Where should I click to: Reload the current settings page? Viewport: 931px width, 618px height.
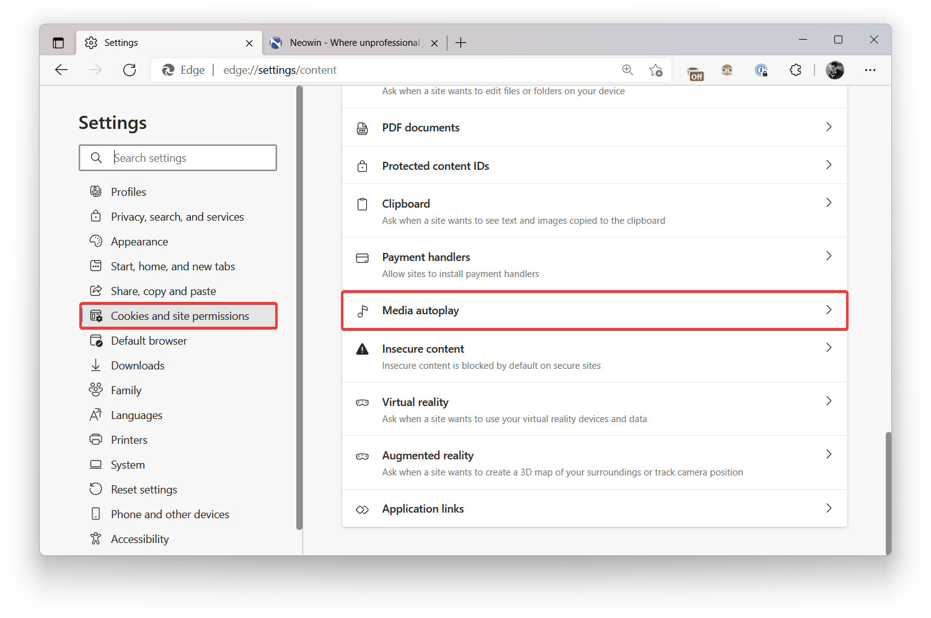click(129, 70)
